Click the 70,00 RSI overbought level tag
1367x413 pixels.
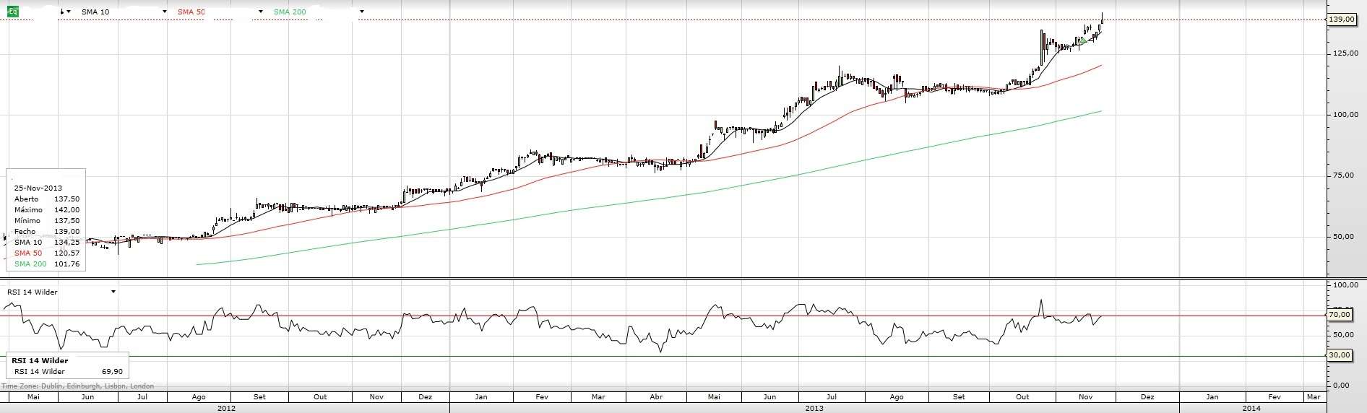pos(1340,315)
